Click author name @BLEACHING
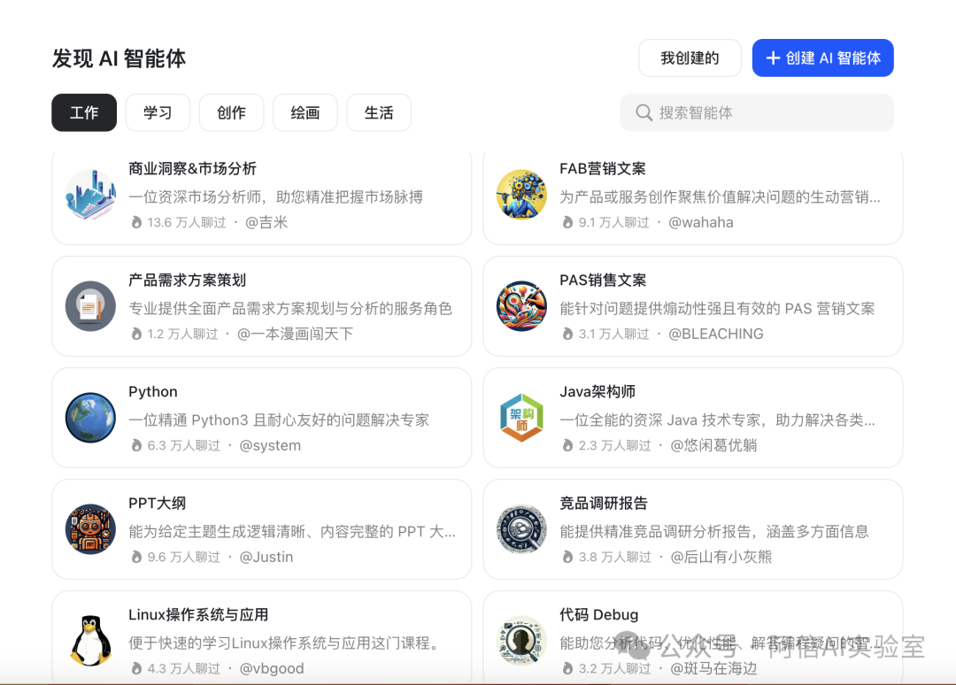Viewport: 956px width, 685px height. (x=716, y=334)
